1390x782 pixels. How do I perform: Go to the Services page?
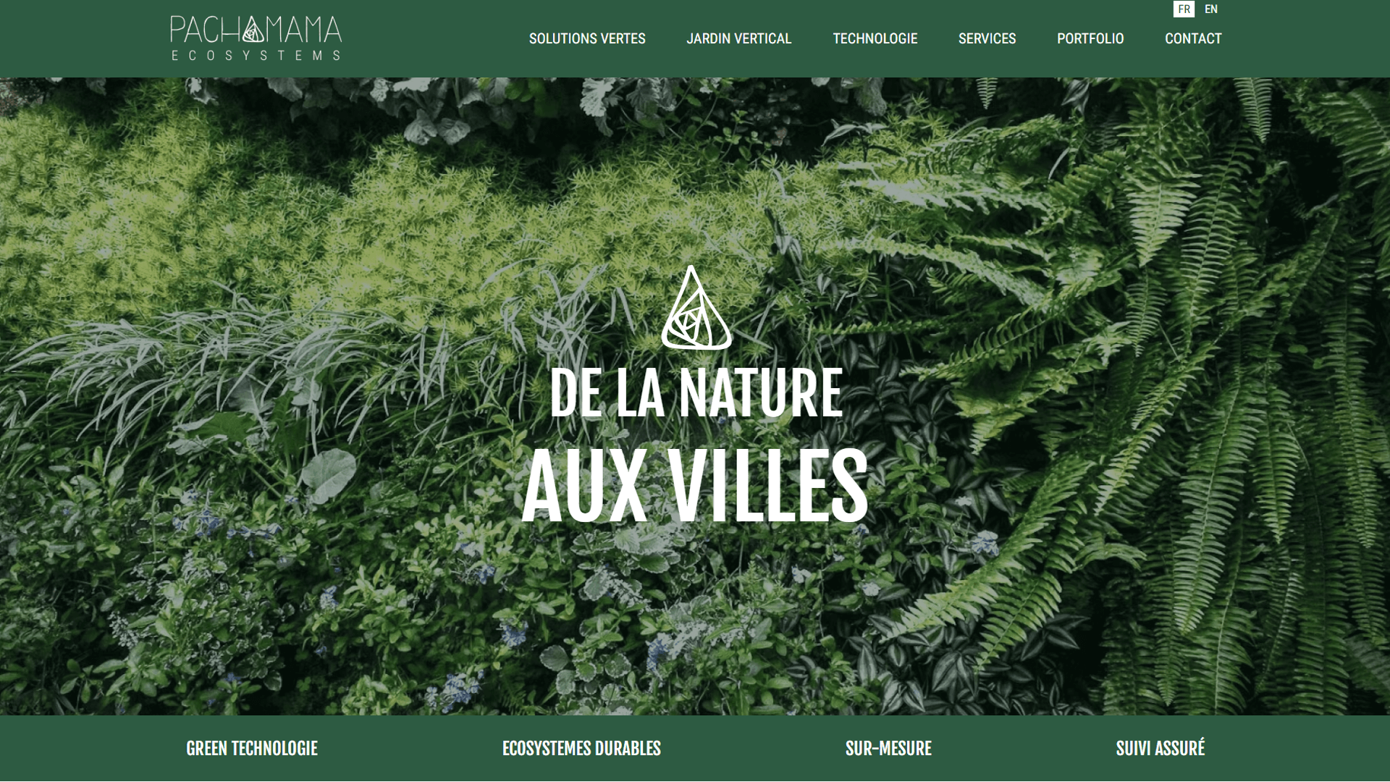tap(987, 38)
